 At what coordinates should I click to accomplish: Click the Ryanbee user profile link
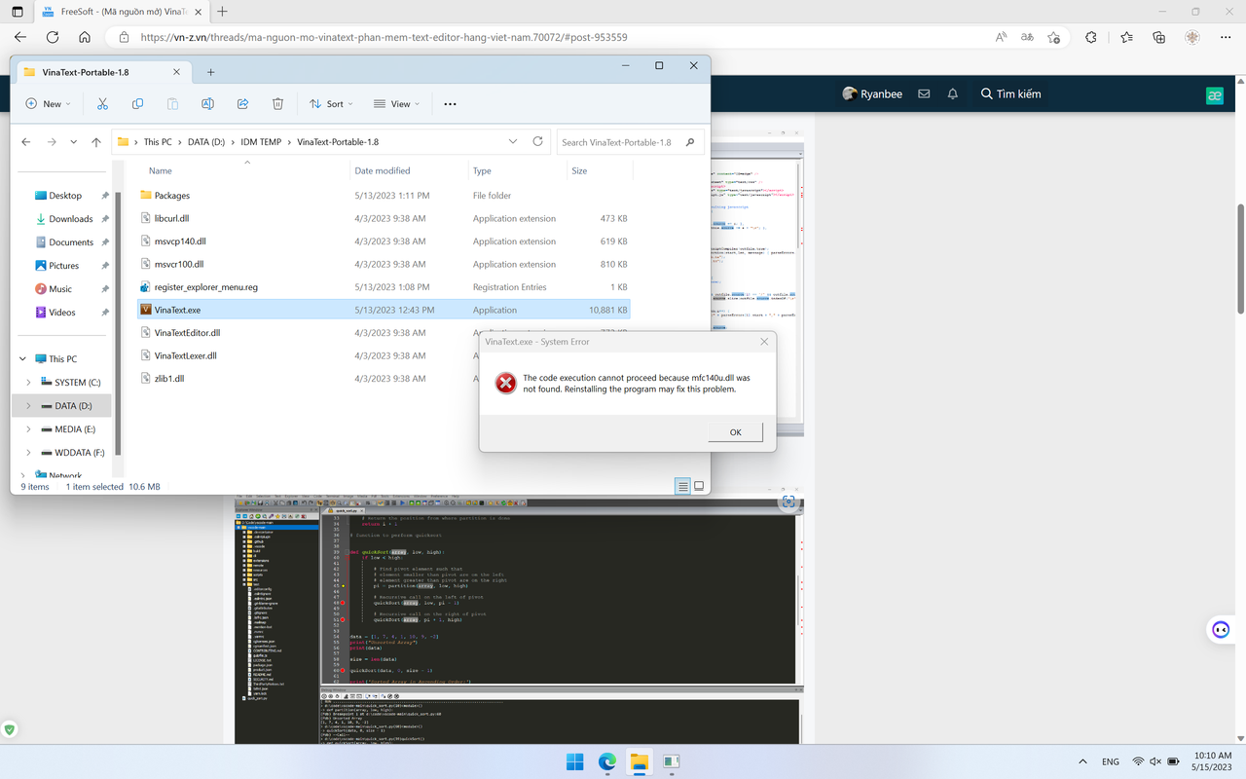click(x=872, y=93)
